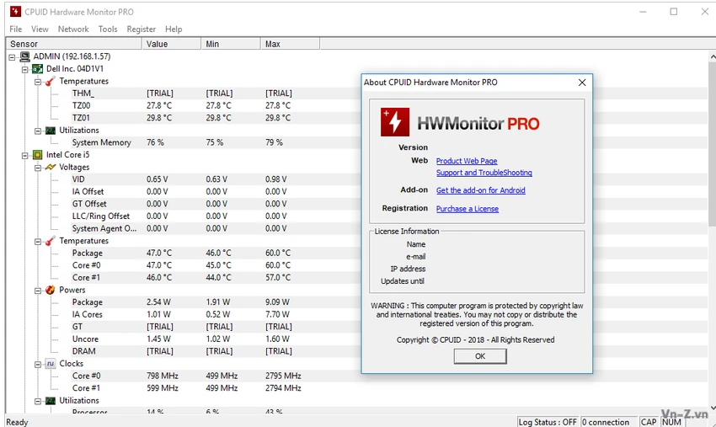
Task: Click OK in the About dialog
Action: 480,356
